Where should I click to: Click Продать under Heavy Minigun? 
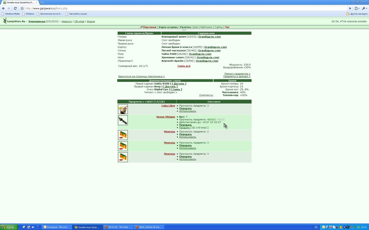click(x=184, y=128)
